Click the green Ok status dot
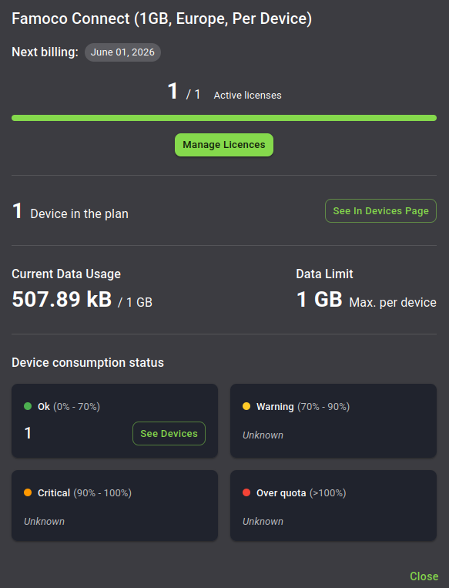The image size is (449, 588). pyautogui.click(x=28, y=406)
